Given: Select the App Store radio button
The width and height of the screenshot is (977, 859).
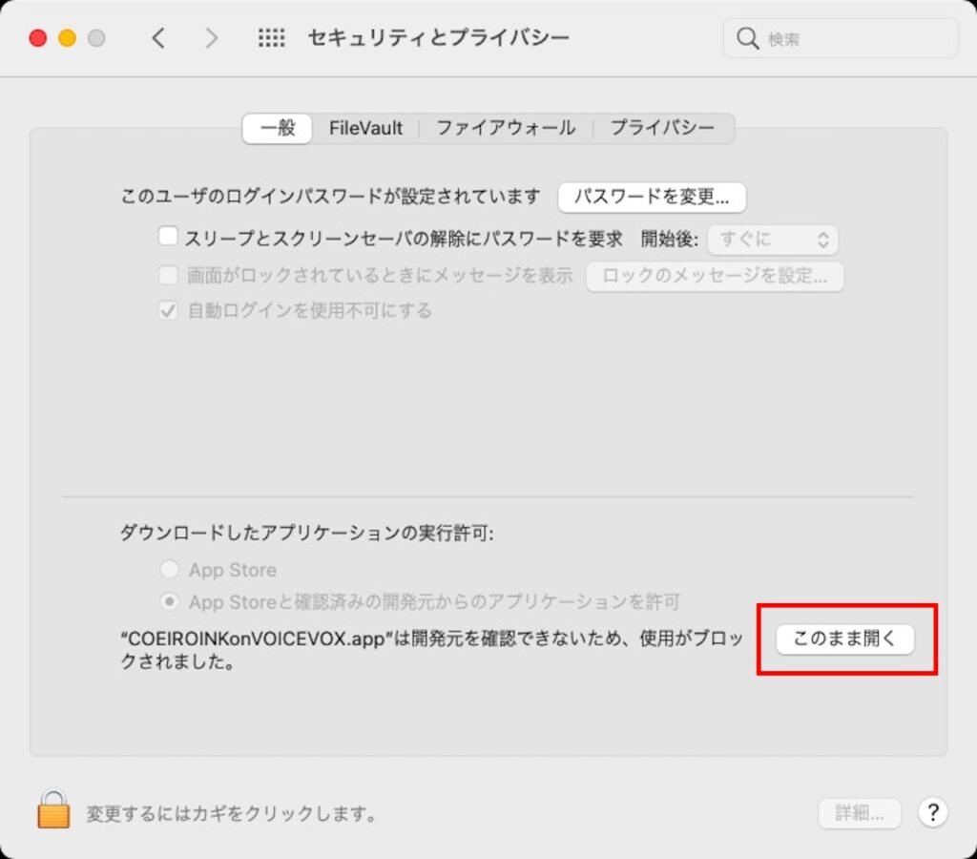Looking at the screenshot, I should point(169,570).
